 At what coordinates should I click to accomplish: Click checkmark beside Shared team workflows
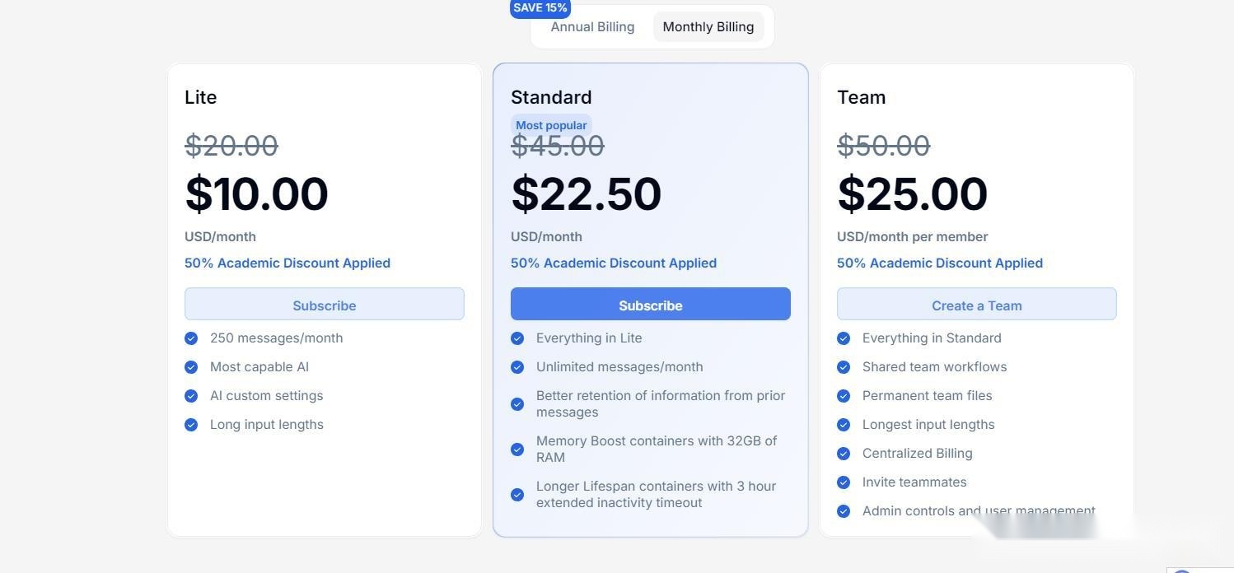coord(844,367)
